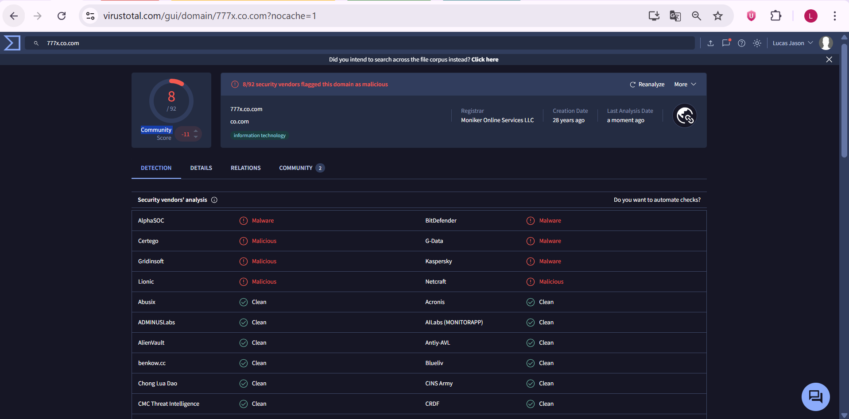Expand the More dropdown
The width and height of the screenshot is (849, 419).
click(685, 85)
